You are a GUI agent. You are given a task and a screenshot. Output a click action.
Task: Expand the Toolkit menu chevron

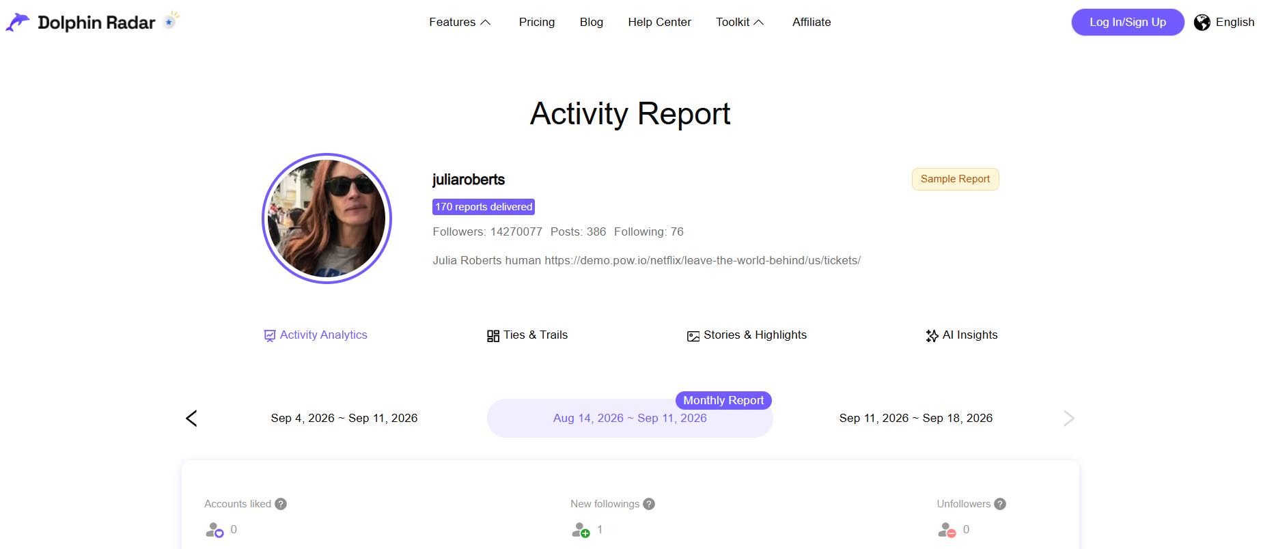tap(759, 23)
